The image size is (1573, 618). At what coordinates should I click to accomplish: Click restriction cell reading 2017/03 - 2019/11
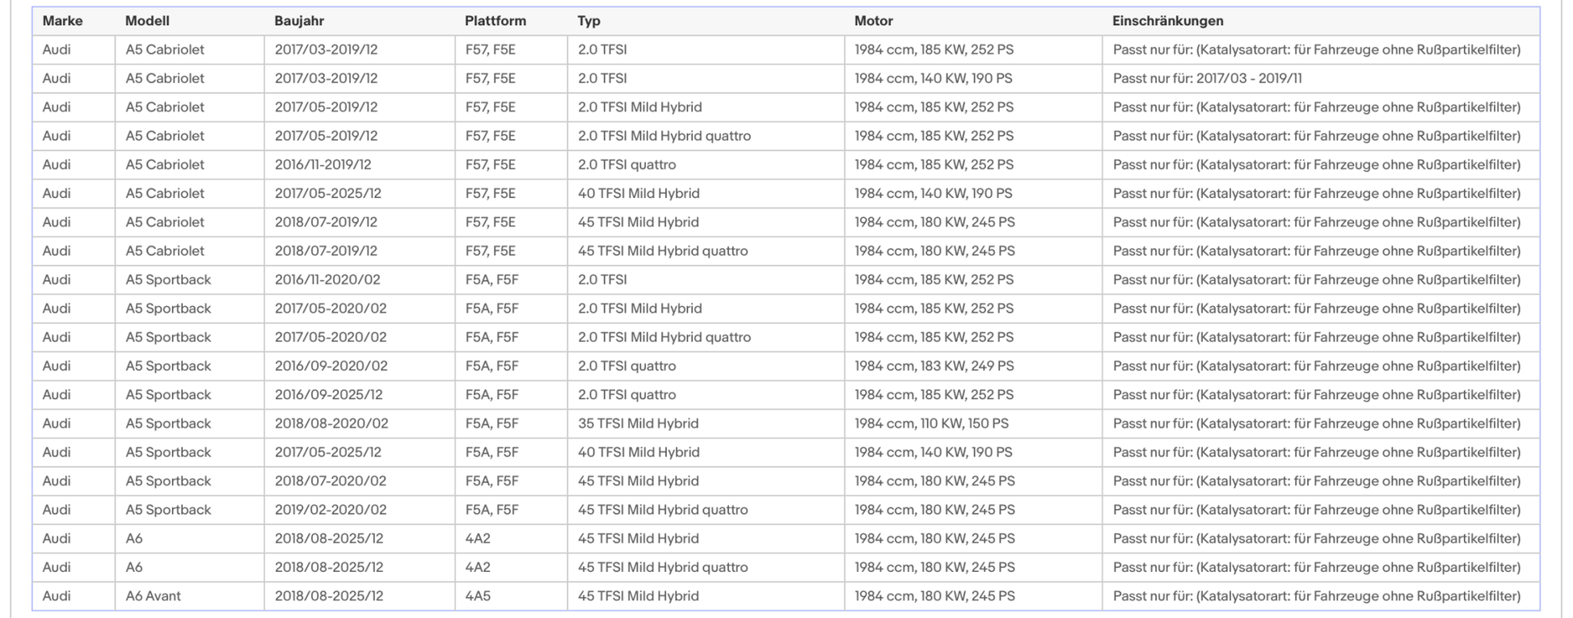(1207, 78)
